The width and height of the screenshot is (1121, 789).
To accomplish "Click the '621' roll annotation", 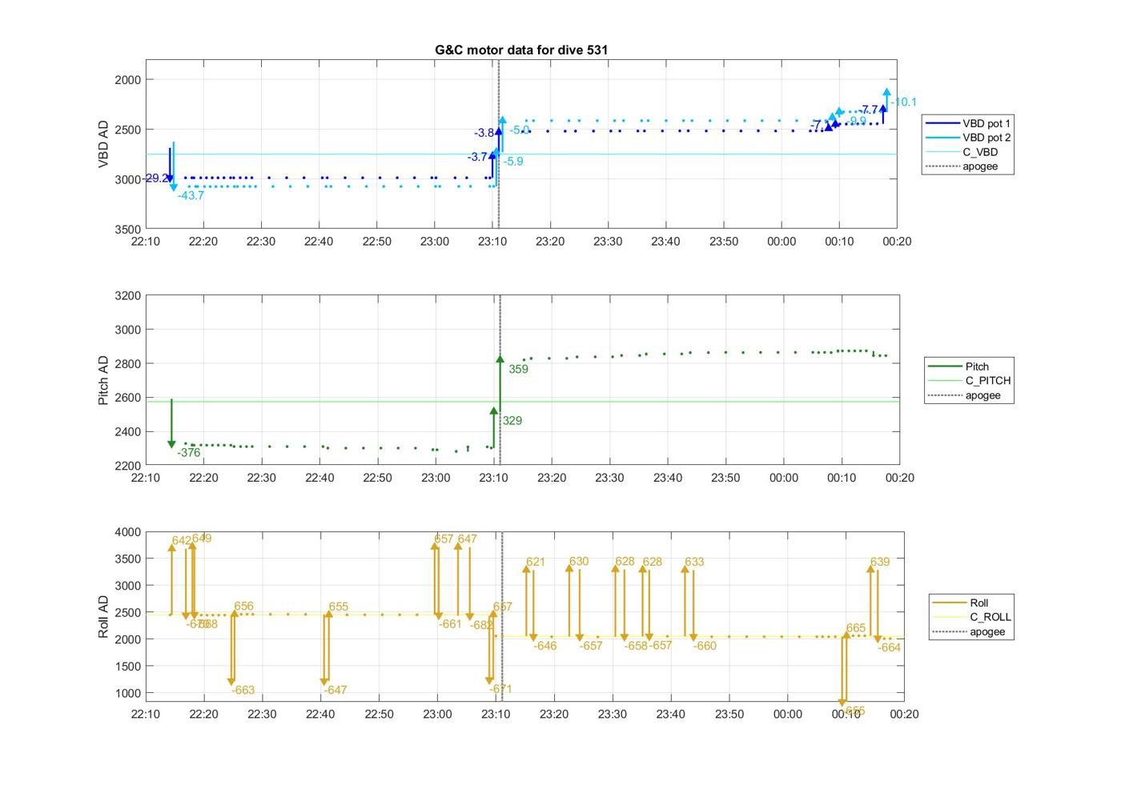I will point(535,562).
